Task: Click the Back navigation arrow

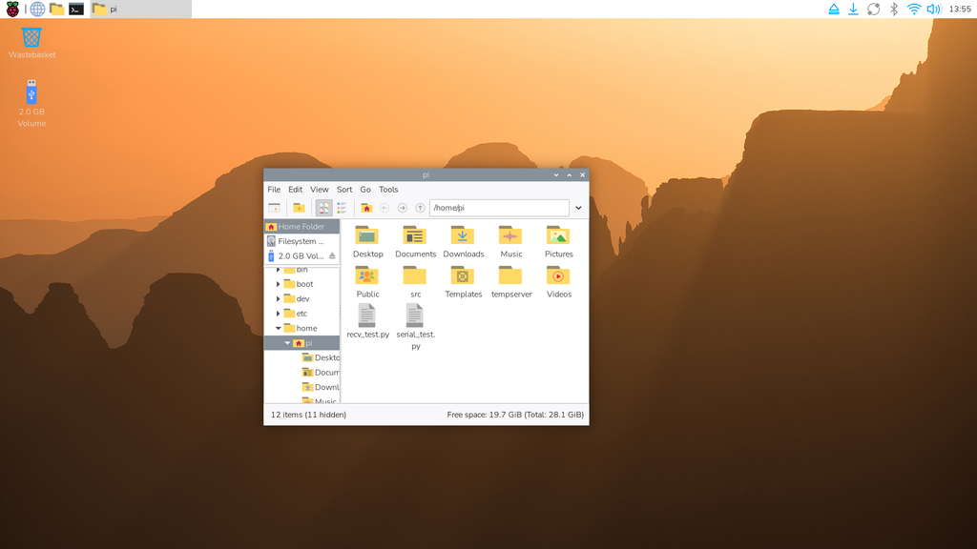Action: click(385, 208)
